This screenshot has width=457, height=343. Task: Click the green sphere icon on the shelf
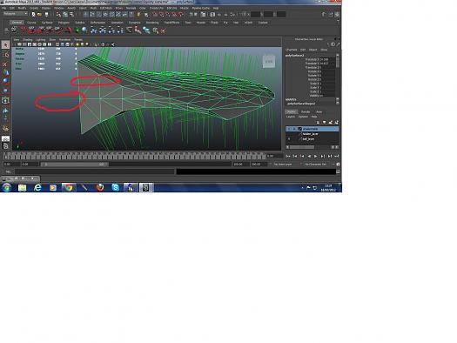click(x=77, y=30)
